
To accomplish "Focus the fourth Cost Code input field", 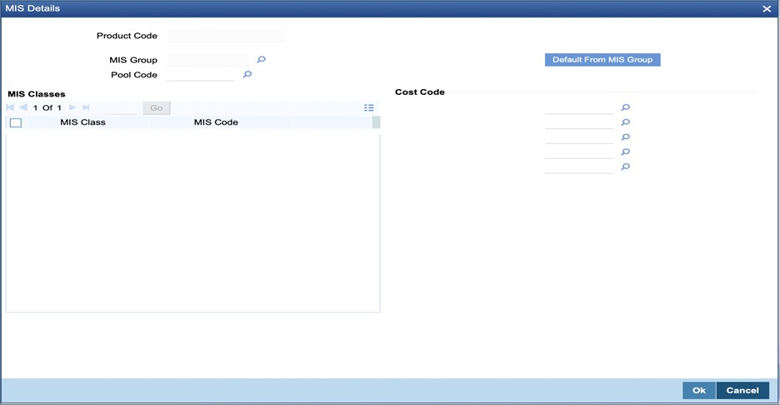I will click(579, 152).
